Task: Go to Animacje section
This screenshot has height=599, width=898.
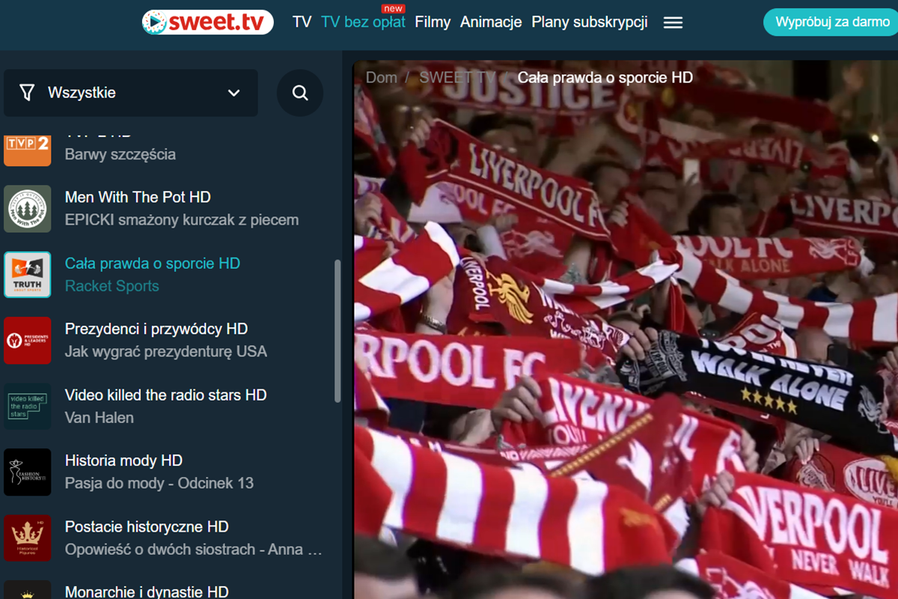Action: pyautogui.click(x=491, y=22)
